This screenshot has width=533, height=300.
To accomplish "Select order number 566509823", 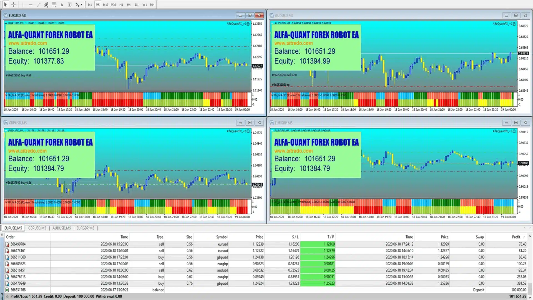I will [18, 264].
